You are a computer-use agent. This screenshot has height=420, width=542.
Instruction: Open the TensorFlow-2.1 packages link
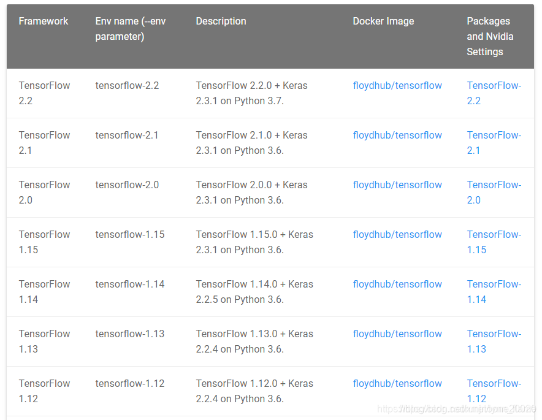coord(494,143)
